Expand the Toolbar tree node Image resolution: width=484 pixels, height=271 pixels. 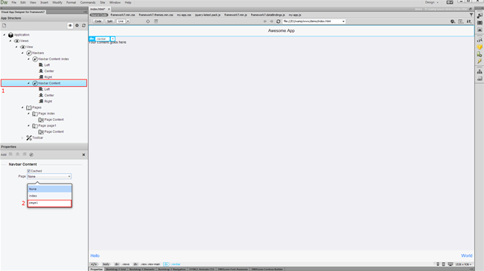pyautogui.click(x=22, y=137)
